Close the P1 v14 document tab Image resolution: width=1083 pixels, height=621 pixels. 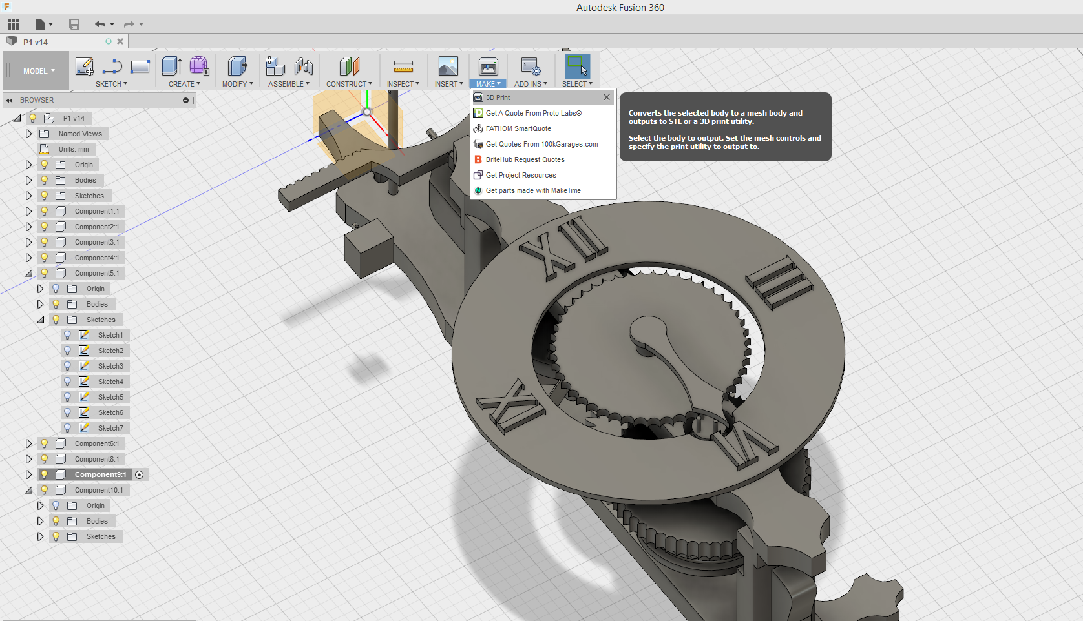point(120,41)
